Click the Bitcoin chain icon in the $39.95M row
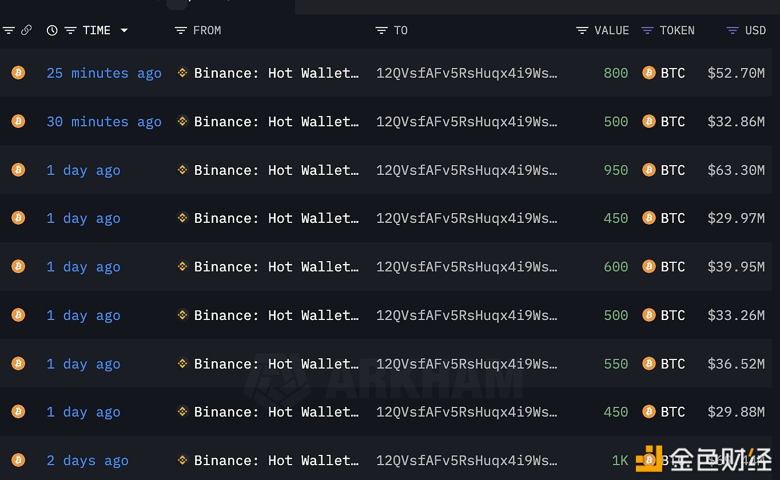 [x=18, y=266]
